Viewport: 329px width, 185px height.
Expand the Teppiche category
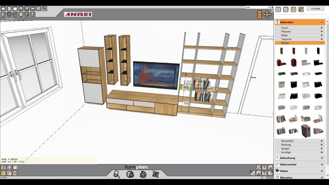click(322, 39)
